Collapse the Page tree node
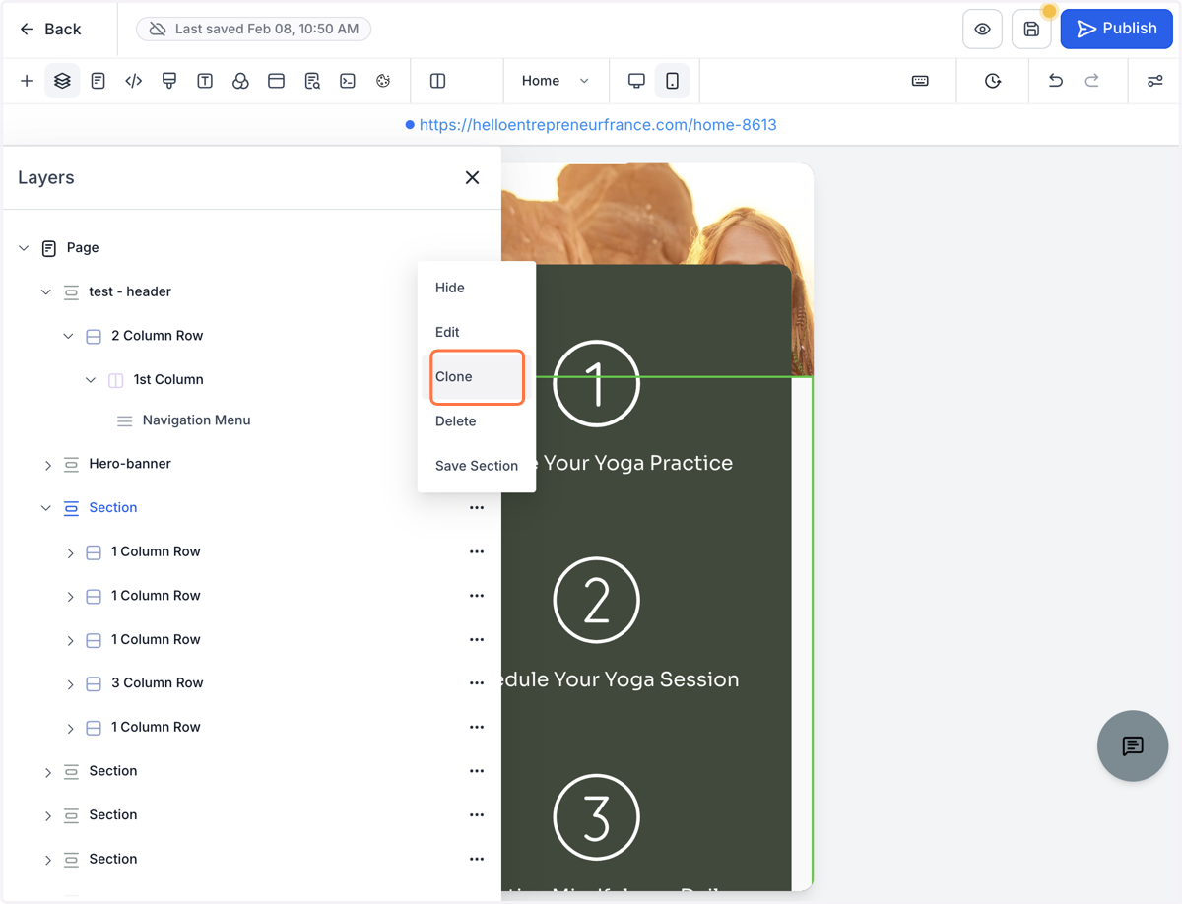 24,248
